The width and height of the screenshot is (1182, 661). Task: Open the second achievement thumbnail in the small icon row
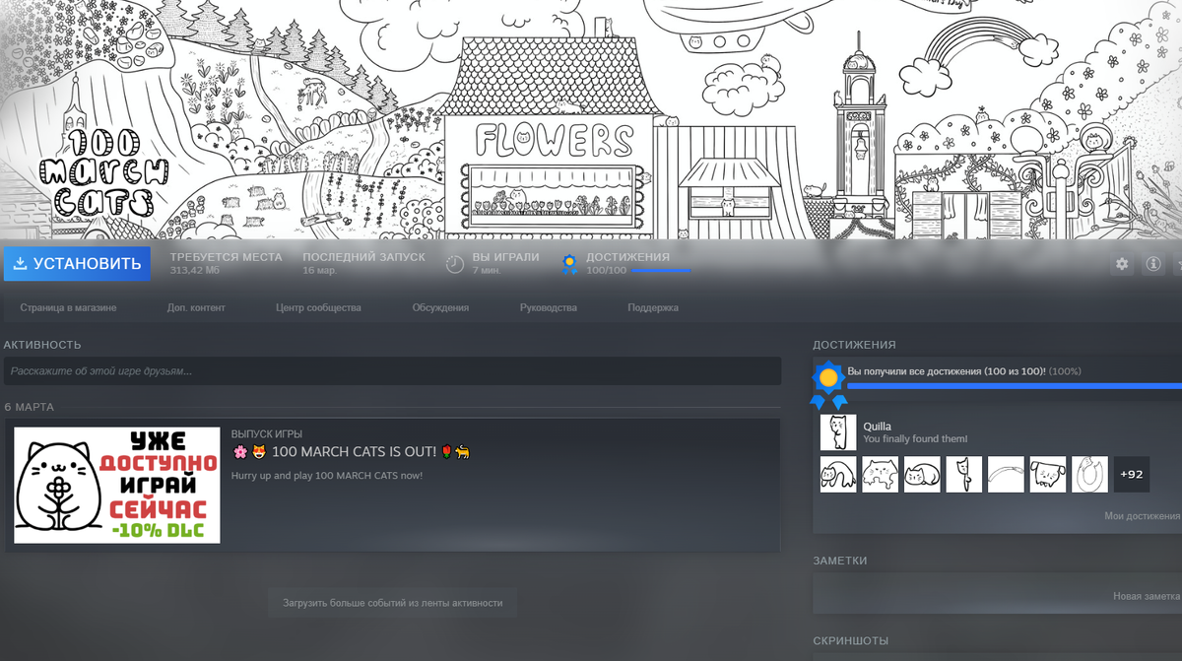(x=881, y=474)
